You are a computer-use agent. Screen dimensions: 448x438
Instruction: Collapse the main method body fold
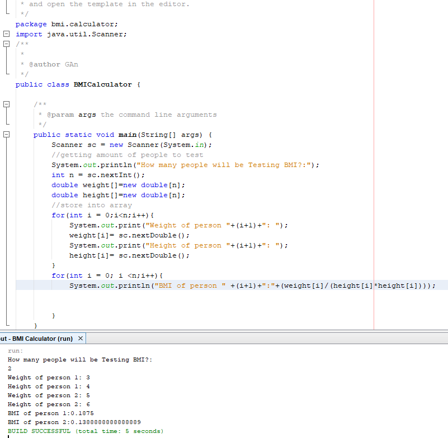[6, 134]
